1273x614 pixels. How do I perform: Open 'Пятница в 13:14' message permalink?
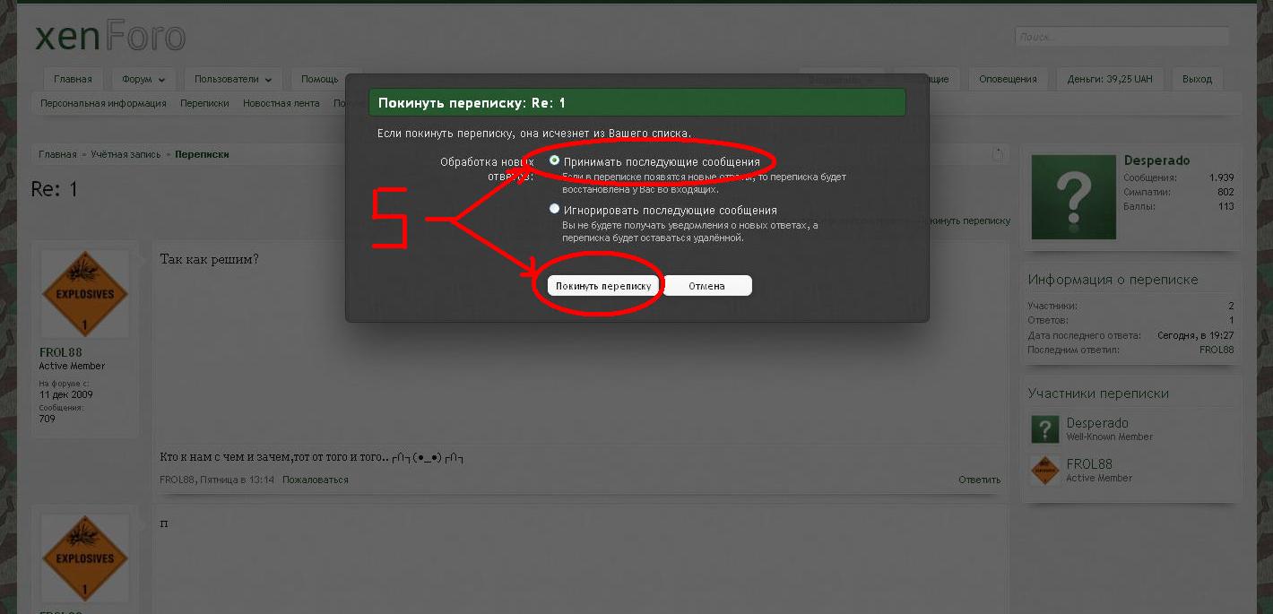point(237,480)
